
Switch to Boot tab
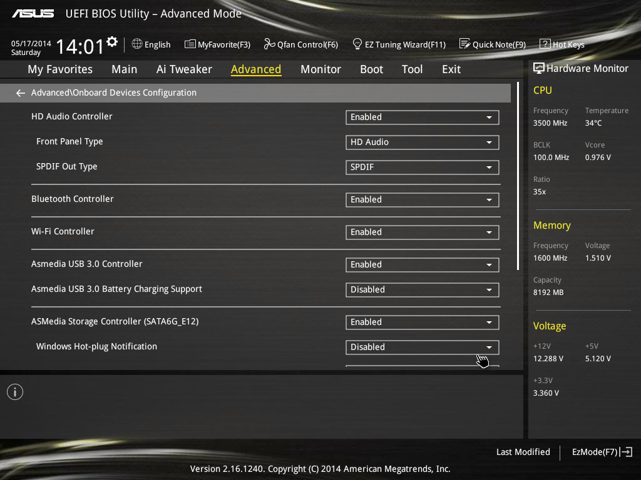pyautogui.click(x=371, y=69)
